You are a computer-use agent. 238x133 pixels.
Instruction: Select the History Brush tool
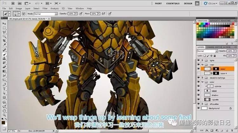coord(4,63)
